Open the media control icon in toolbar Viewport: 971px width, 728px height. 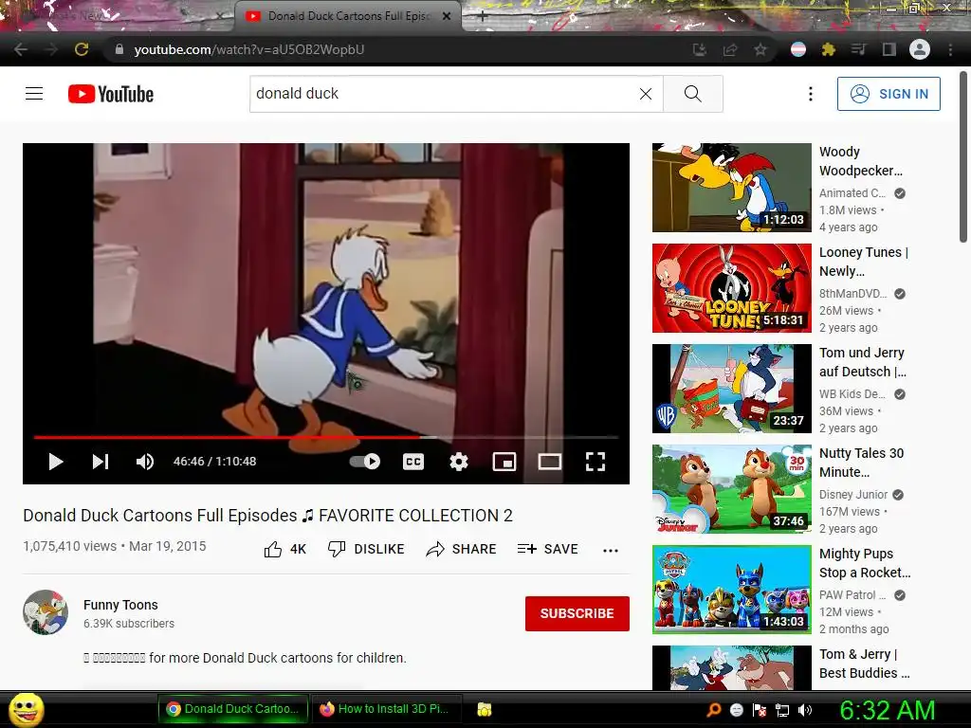859,49
